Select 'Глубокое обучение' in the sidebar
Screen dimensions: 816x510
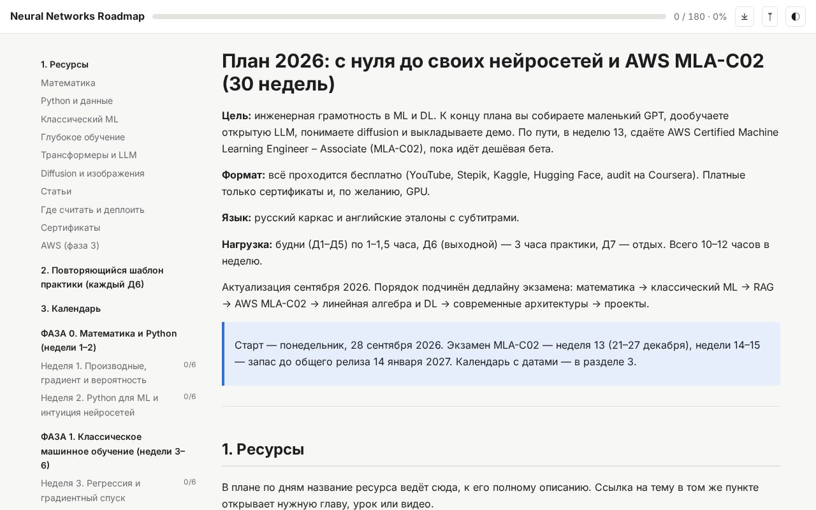[83, 137]
